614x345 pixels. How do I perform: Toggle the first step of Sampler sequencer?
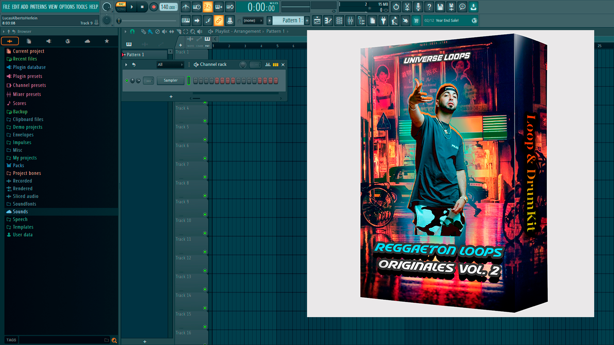(196, 80)
